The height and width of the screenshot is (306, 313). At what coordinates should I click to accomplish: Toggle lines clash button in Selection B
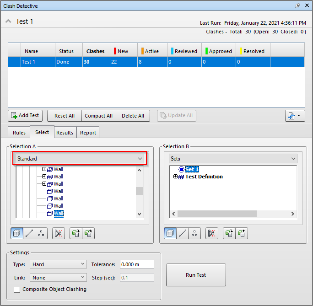183,233
